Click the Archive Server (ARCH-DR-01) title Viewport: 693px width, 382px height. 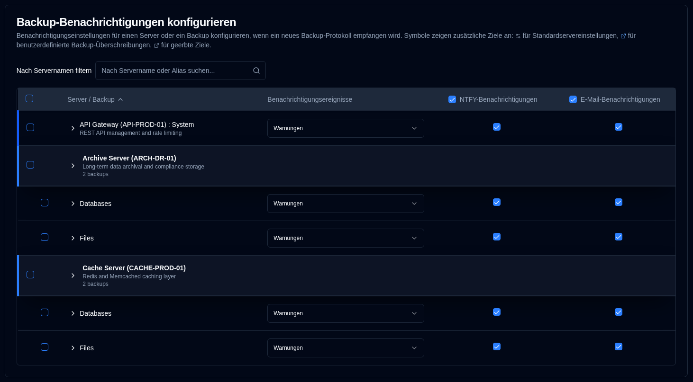(x=129, y=158)
